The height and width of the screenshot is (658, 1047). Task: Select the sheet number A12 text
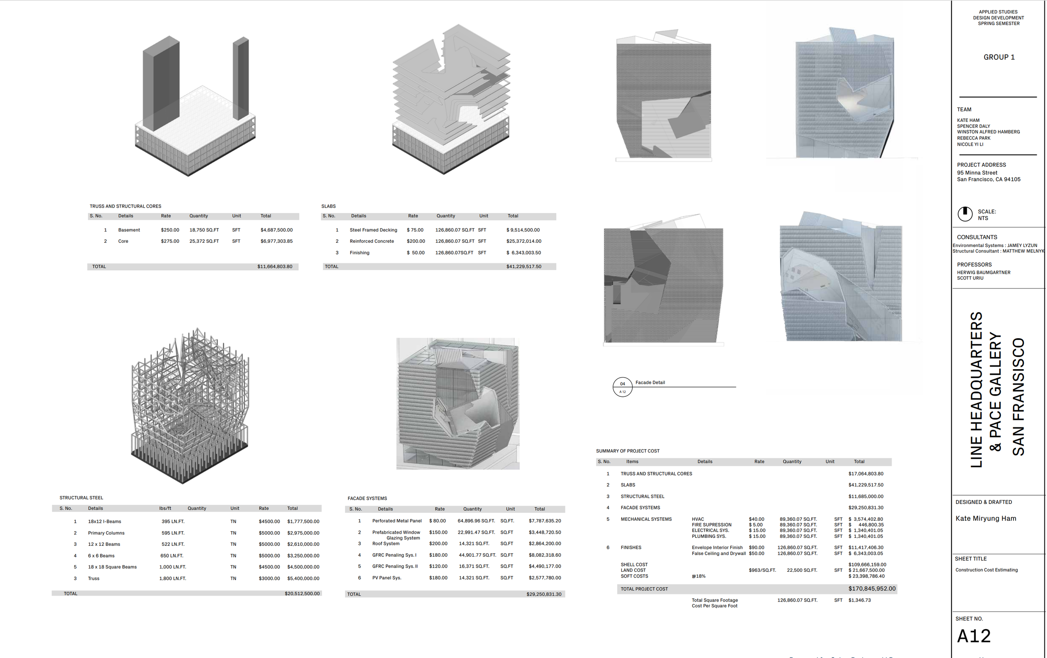pyautogui.click(x=974, y=636)
